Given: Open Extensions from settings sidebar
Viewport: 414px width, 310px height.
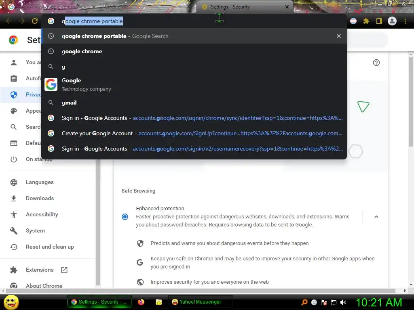Looking at the screenshot, I should pos(40,270).
